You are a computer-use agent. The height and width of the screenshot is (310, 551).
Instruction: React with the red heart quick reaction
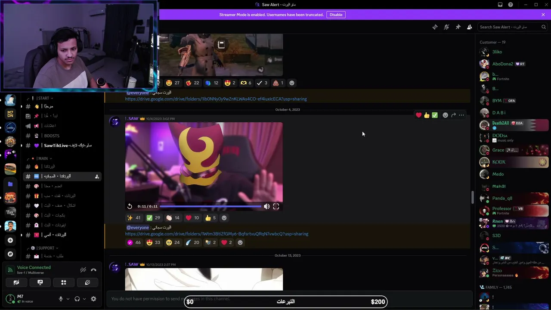[418, 115]
